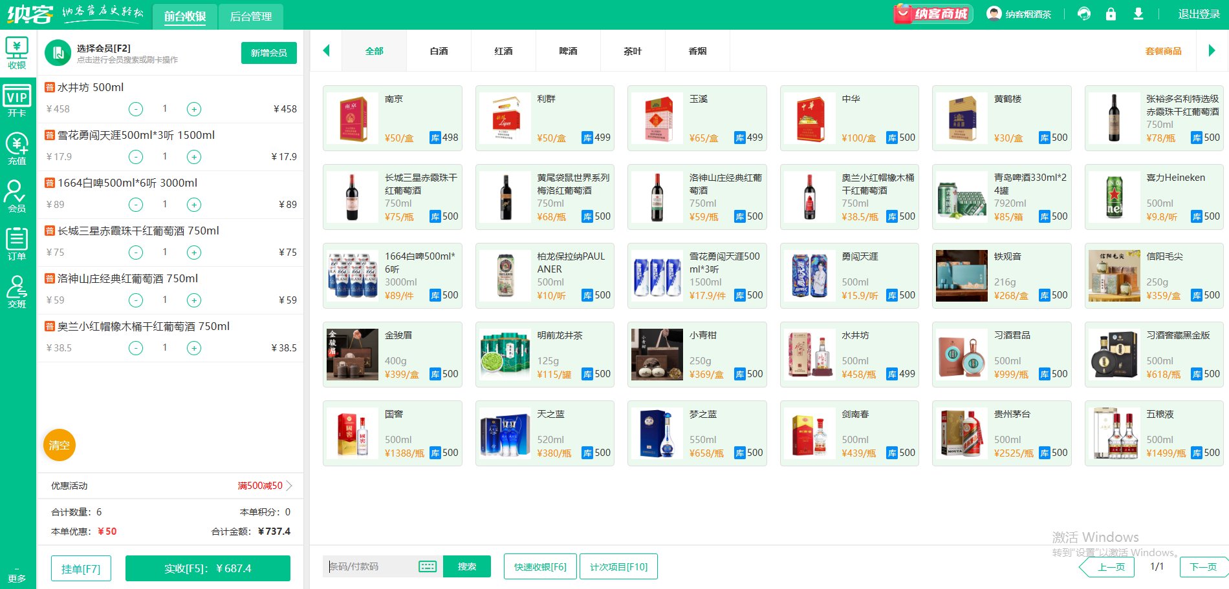Add 贵州茅台 product card
Image resolution: width=1229 pixels, height=589 pixels.
(x=1001, y=433)
